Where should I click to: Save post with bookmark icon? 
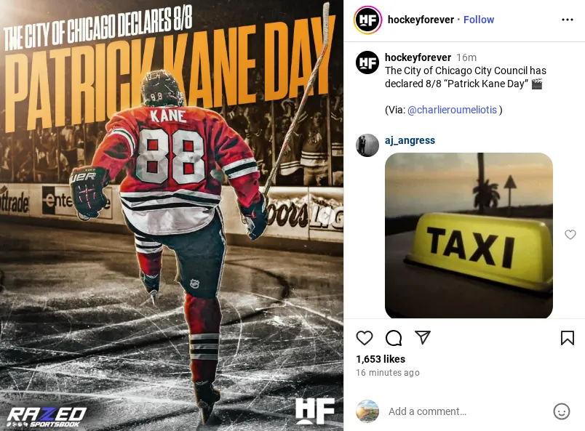pos(567,338)
